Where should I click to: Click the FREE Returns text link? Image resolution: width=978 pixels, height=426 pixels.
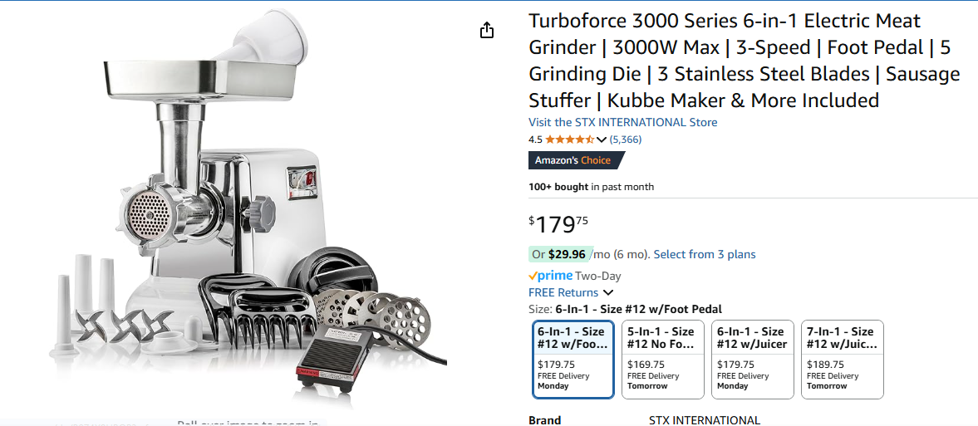(563, 292)
